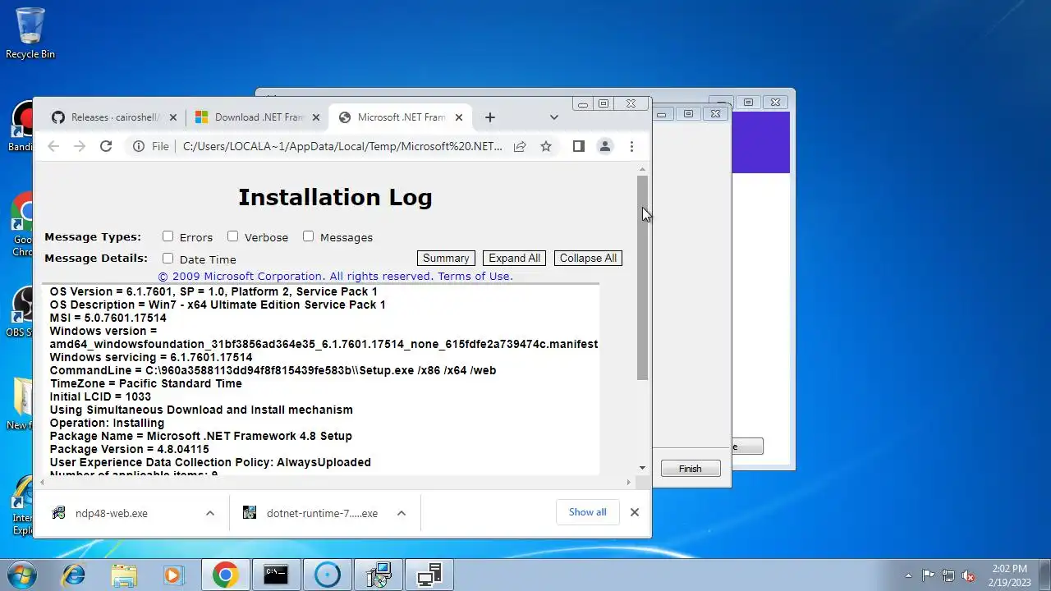Click Finish in the setup window
Screen dimensions: 1051x591
[691, 469]
